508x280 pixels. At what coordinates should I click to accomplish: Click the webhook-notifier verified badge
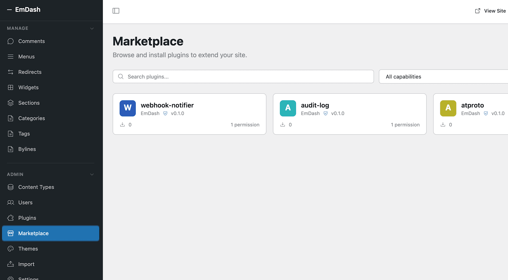pyautogui.click(x=165, y=113)
